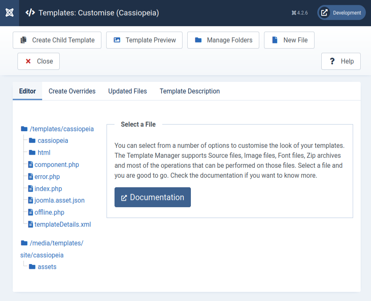This screenshot has width=371, height=301.
Task: Open the Documentation link button
Action: 153,197
